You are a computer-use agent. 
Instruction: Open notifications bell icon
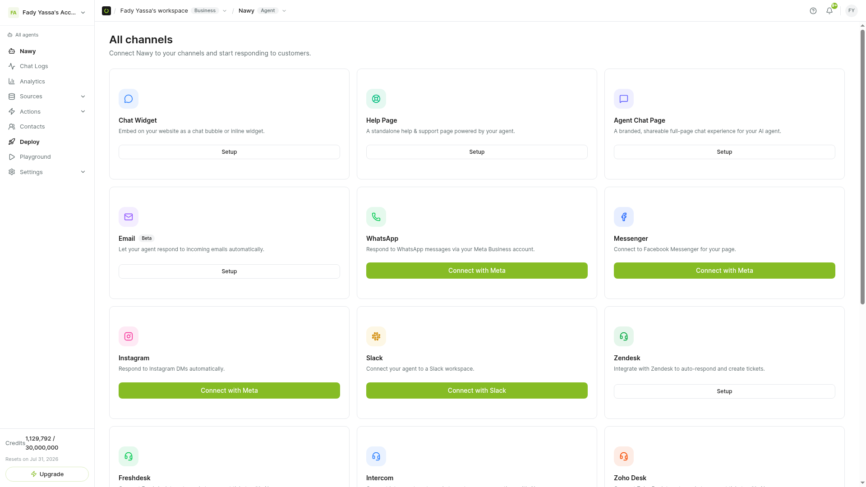[x=829, y=11]
